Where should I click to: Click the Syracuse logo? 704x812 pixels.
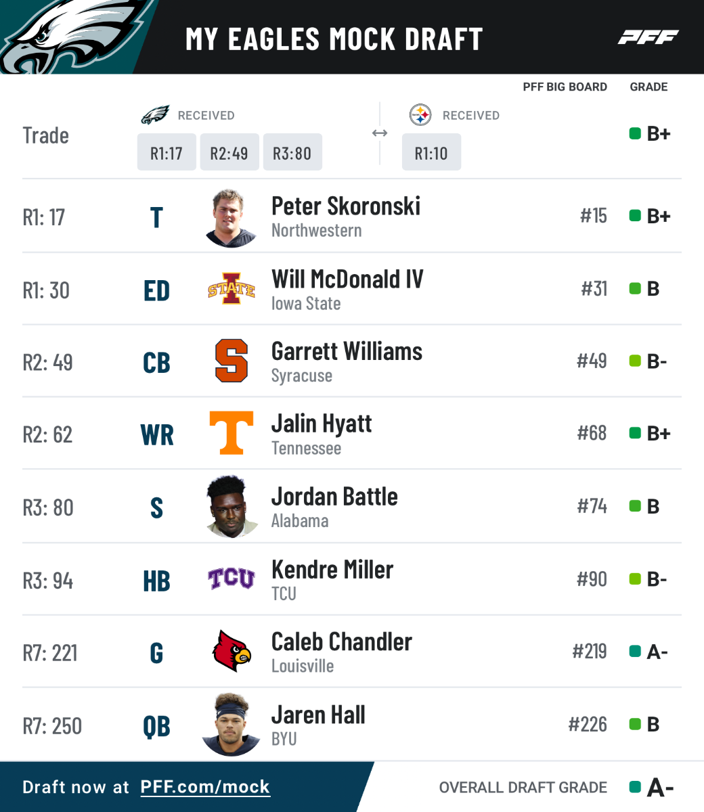(232, 361)
